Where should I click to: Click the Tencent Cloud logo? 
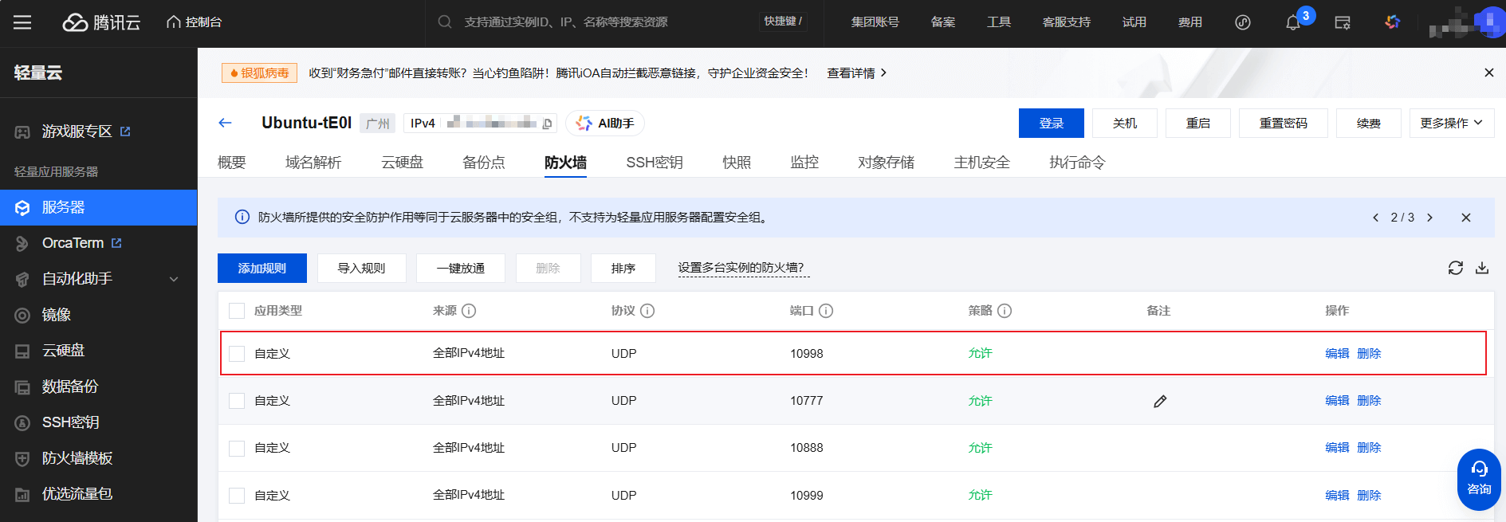(101, 22)
